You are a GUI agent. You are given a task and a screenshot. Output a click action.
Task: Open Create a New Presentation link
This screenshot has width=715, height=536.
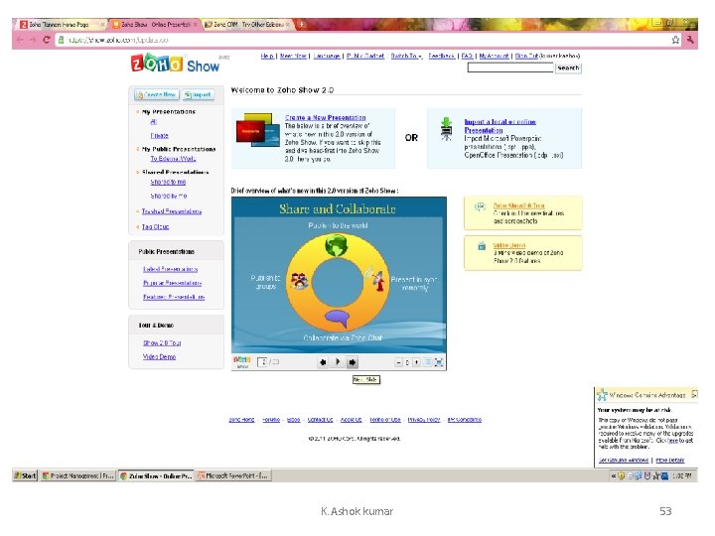pyautogui.click(x=325, y=117)
